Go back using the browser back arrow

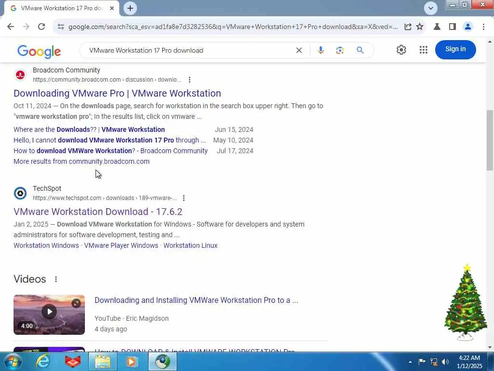click(x=11, y=27)
